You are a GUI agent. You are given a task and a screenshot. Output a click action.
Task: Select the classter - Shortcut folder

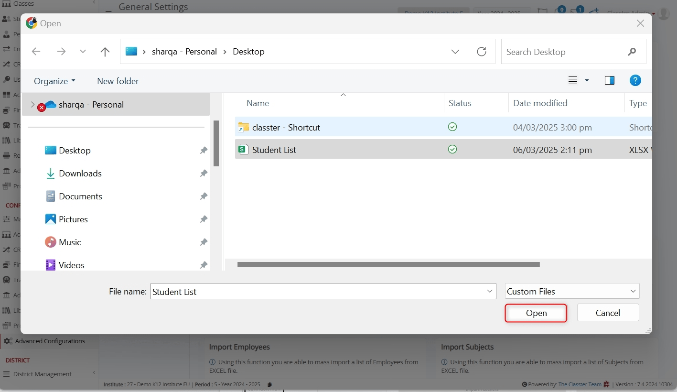coord(286,127)
